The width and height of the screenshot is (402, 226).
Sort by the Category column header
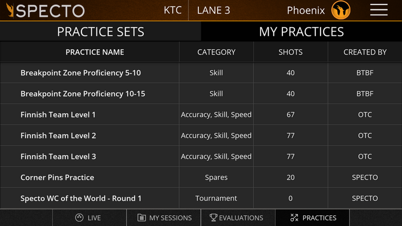point(217,52)
